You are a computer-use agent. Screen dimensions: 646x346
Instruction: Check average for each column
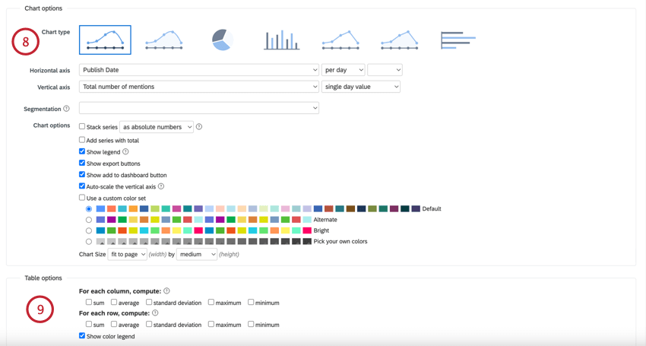point(114,303)
